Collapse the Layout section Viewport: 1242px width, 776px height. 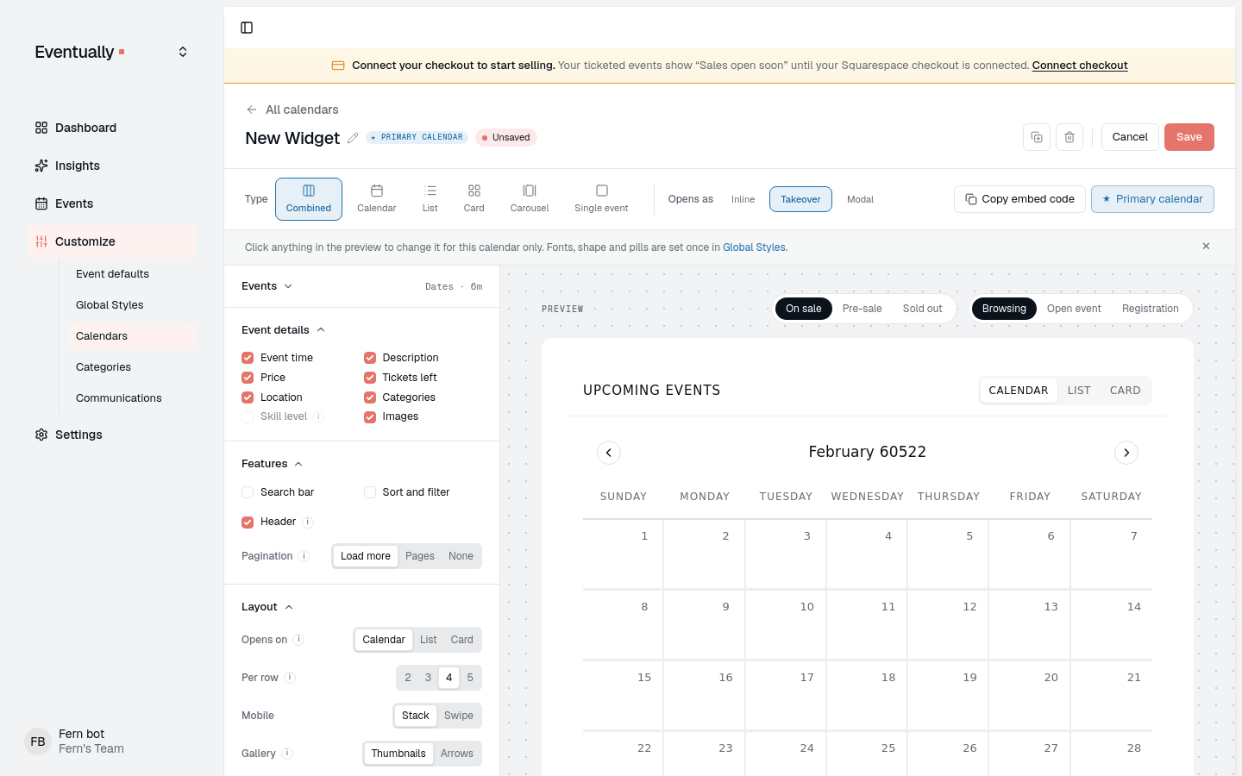(267, 607)
